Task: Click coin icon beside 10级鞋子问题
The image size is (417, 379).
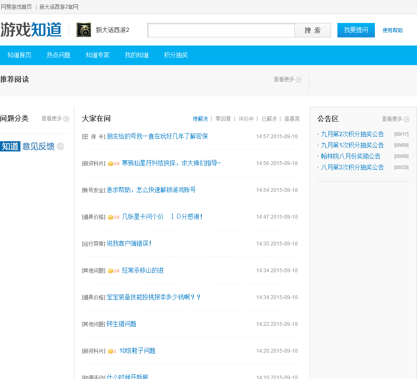Action: click(x=110, y=351)
